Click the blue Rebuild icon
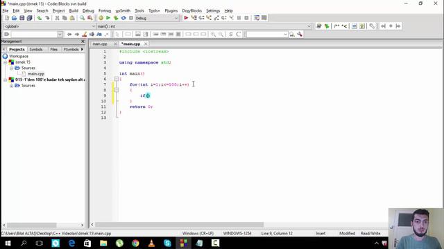Image resolution: width=444 pixels, height=249 pixels. coord(123,18)
